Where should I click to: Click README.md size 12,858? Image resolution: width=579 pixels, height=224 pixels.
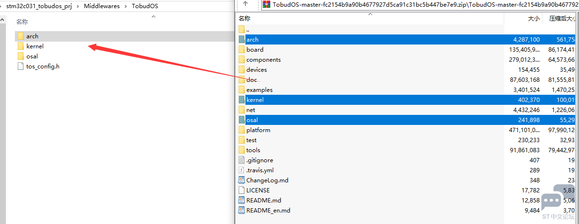531,200
